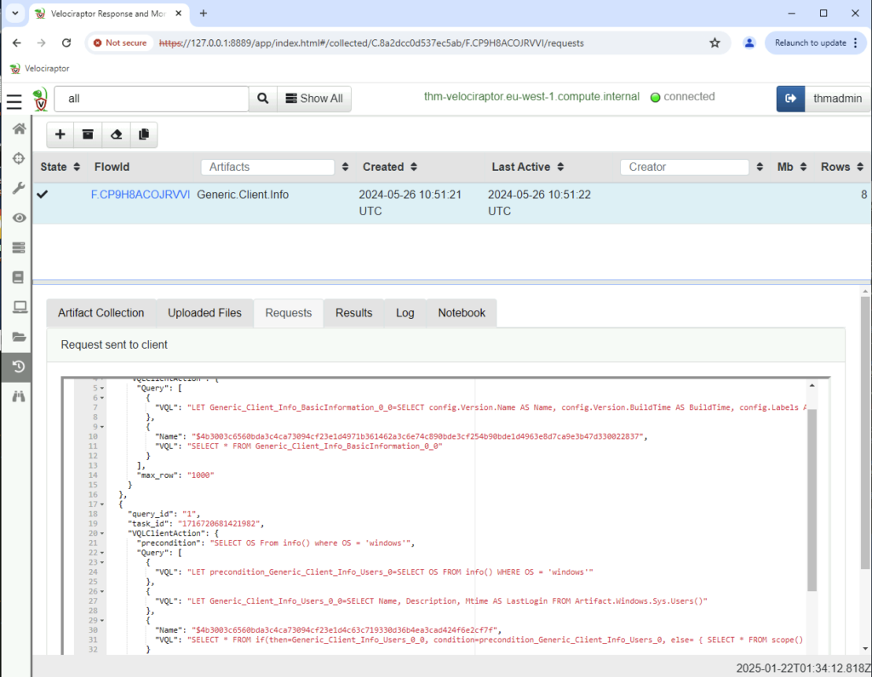
Task: Switch to Artifact Collection tab
Action: click(x=101, y=313)
